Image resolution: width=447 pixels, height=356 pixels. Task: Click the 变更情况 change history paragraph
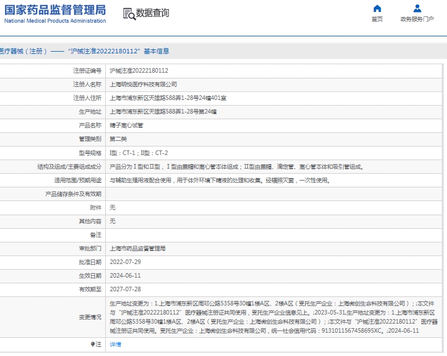[274, 317]
